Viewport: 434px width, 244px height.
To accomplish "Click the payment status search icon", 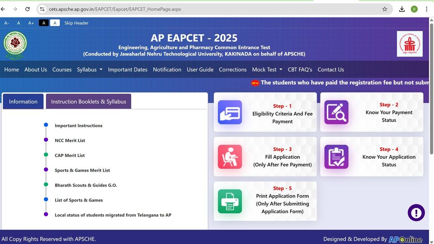I will tap(336, 112).
